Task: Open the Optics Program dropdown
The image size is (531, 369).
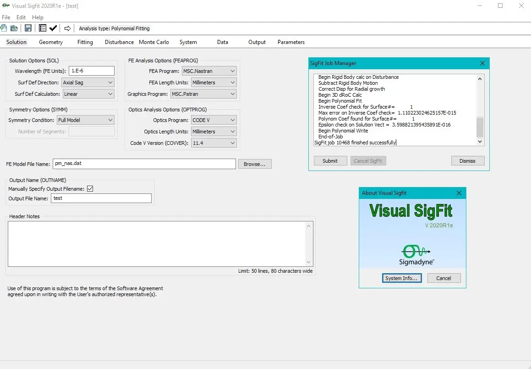Action: 213,120
